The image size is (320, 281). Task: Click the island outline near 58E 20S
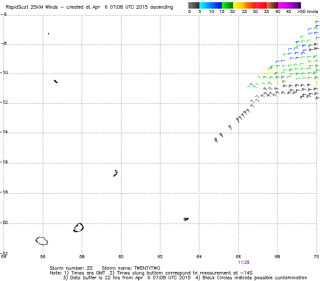[x=78, y=228]
